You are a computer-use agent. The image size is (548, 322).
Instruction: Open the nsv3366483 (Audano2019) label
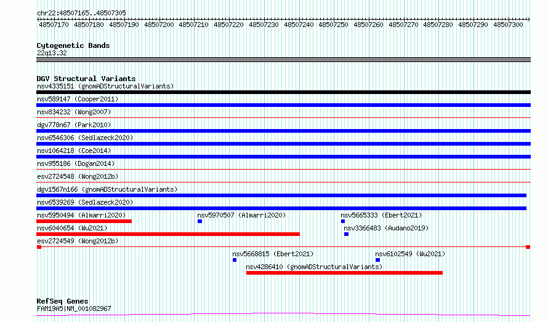click(x=386, y=228)
